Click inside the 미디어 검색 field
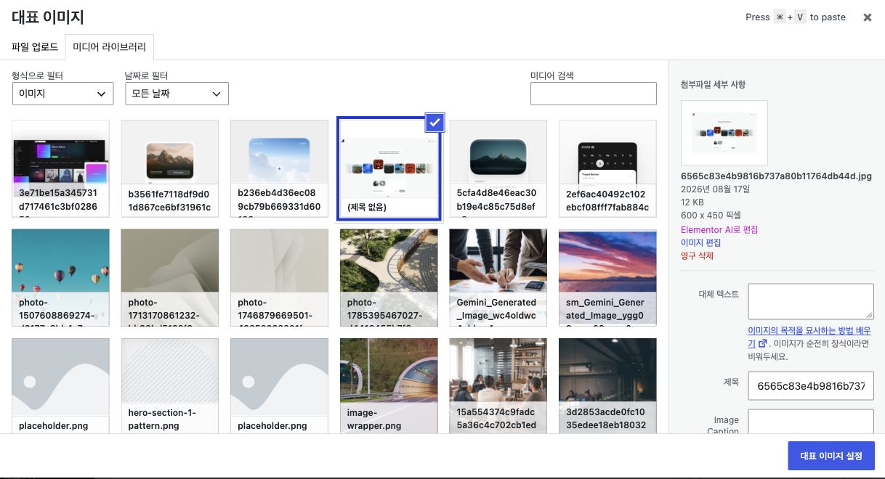The width and height of the screenshot is (885, 479). click(x=594, y=94)
